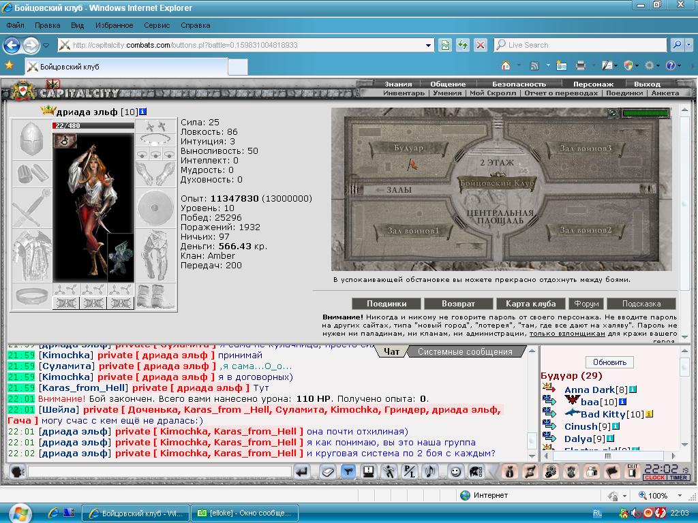Image resolution: width=698 pixels, height=523 pixels.
Task: Open the Сервис menu
Action: pos(157,25)
